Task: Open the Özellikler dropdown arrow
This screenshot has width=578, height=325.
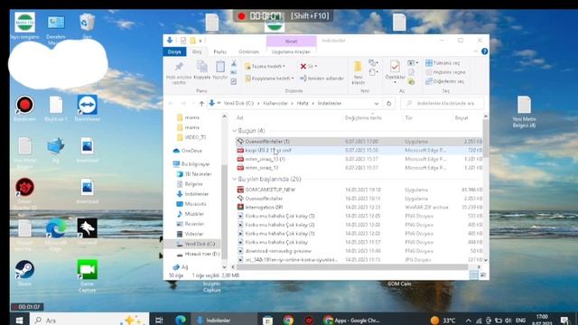Action: pyautogui.click(x=395, y=82)
